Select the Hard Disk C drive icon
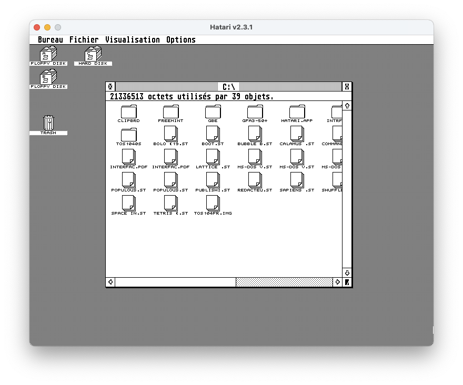Screen dimensions: 463x385 (93, 56)
